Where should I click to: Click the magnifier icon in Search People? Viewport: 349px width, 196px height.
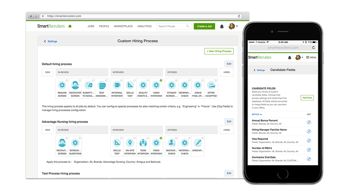coord(187,26)
